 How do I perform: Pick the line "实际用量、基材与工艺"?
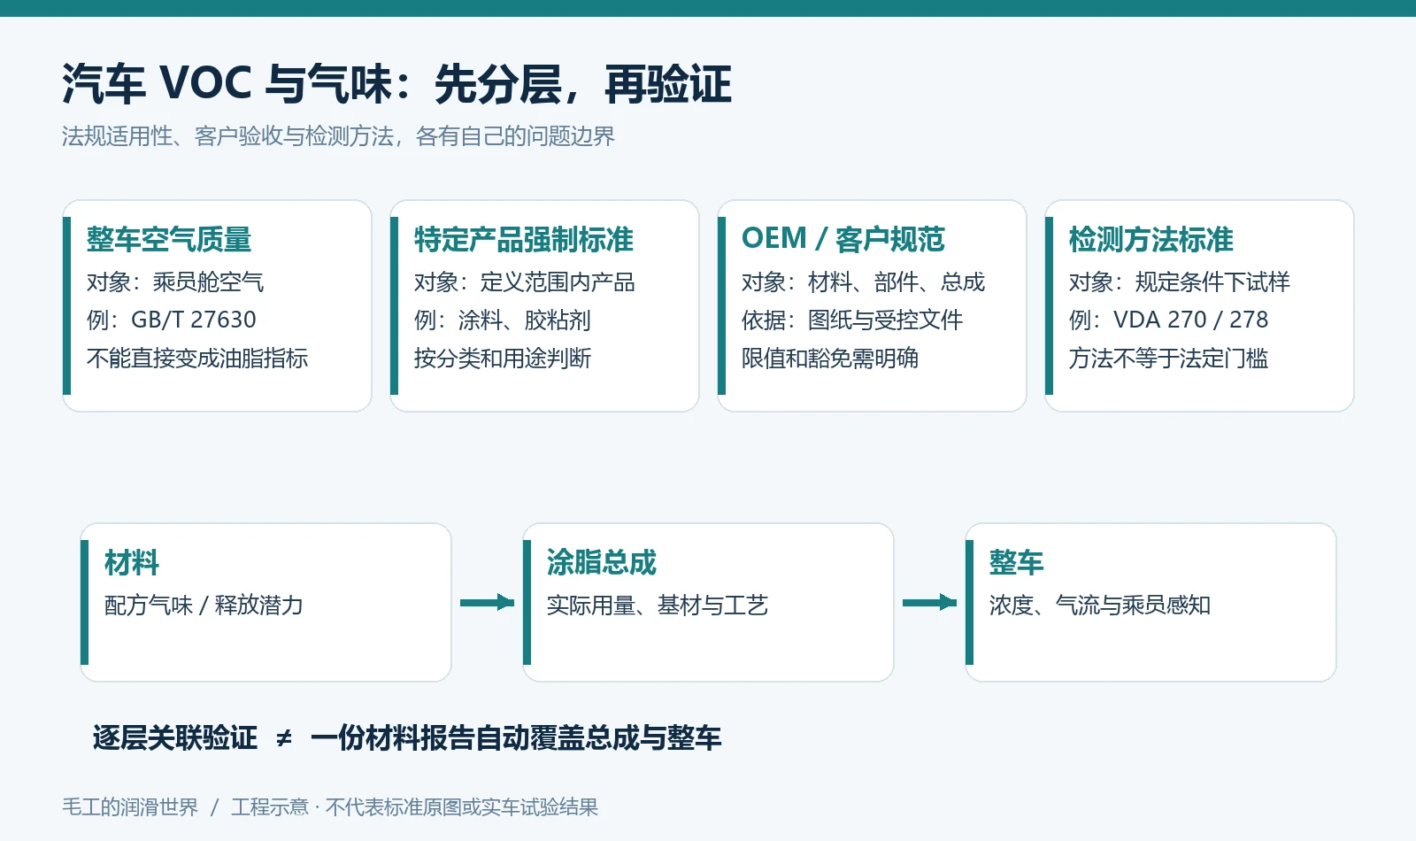click(658, 606)
